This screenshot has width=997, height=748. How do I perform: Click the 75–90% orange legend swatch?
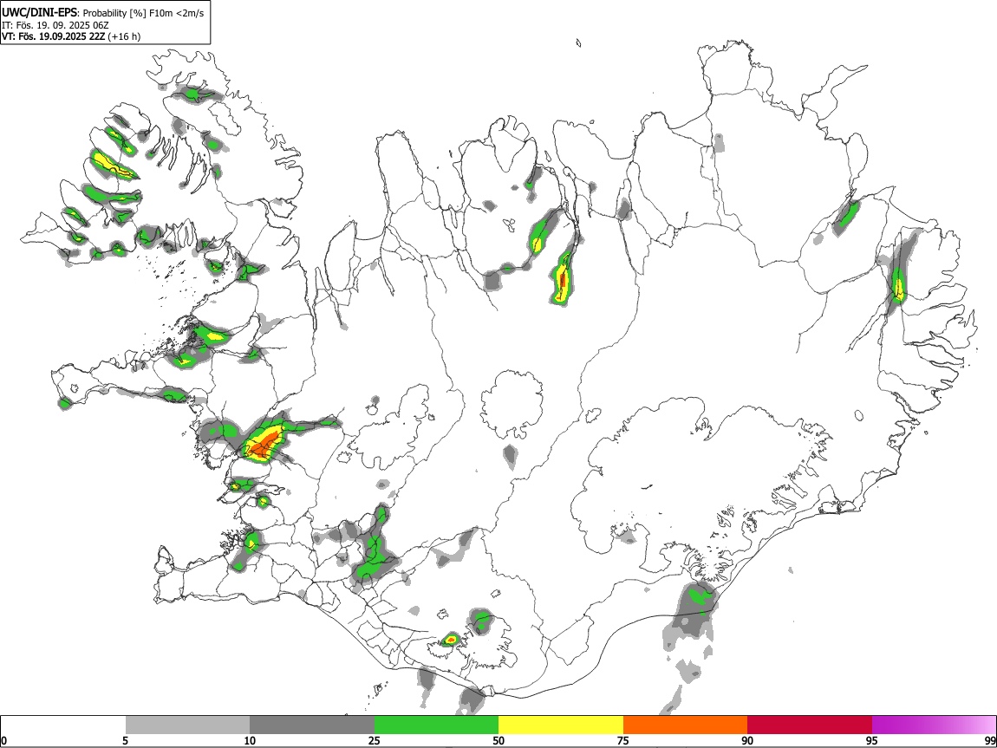(x=686, y=725)
